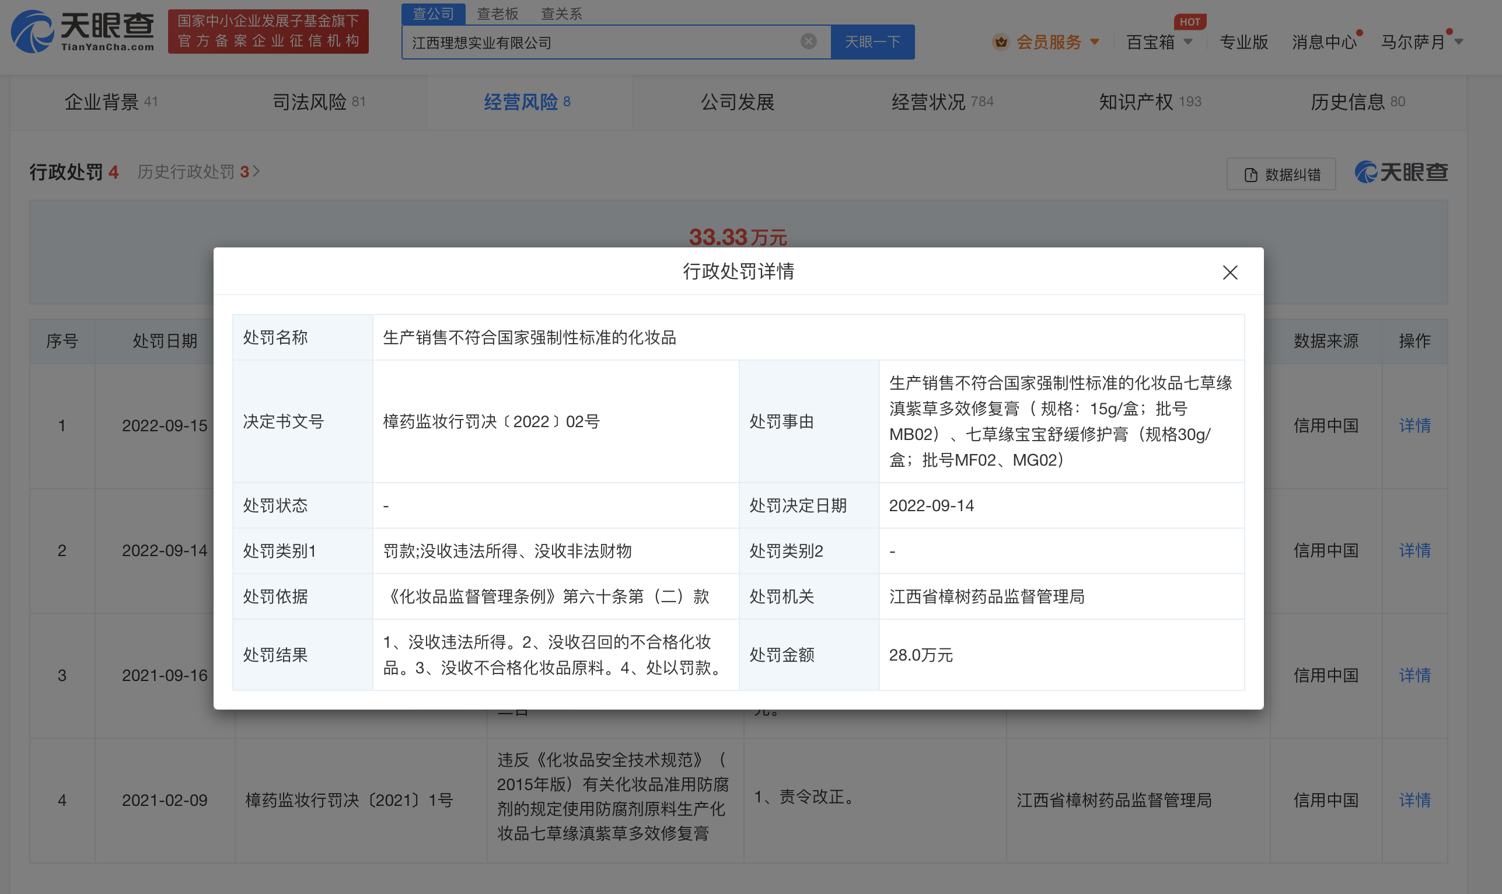The image size is (1502, 894).
Task: Open 详情 for row 2021-02-09
Action: (1414, 800)
